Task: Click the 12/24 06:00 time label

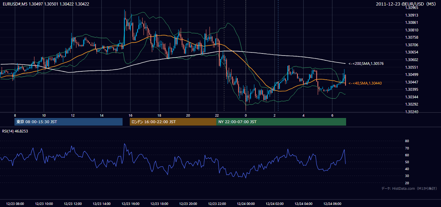Action: [332, 204]
